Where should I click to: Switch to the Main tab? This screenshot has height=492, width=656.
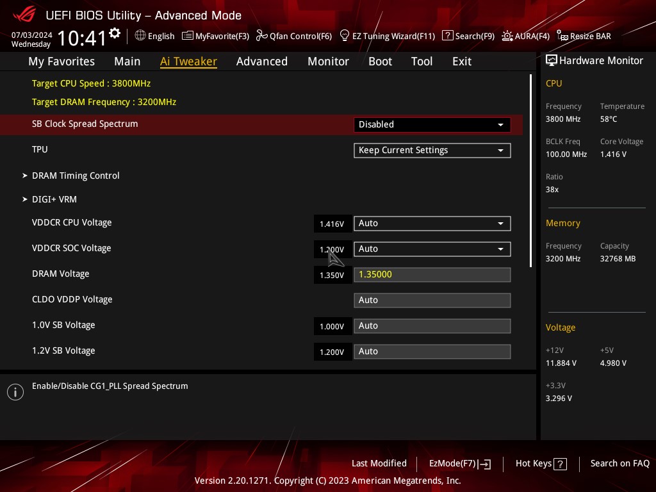click(127, 61)
